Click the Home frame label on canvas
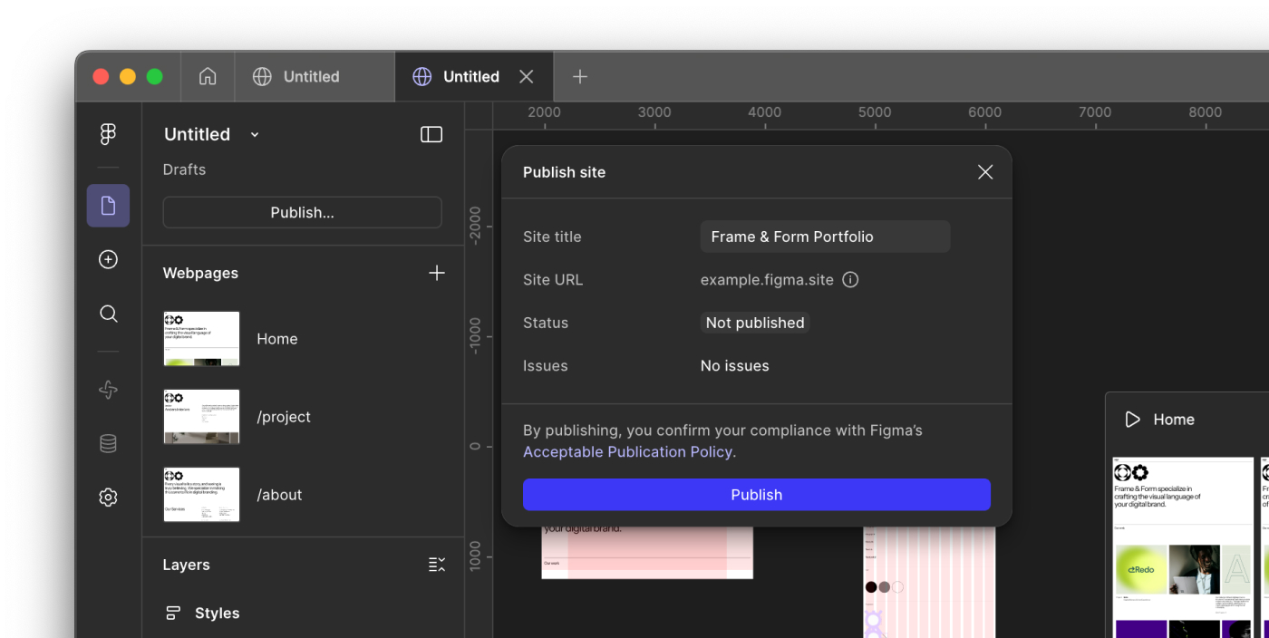This screenshot has height=638, width=1269. [x=1174, y=420]
